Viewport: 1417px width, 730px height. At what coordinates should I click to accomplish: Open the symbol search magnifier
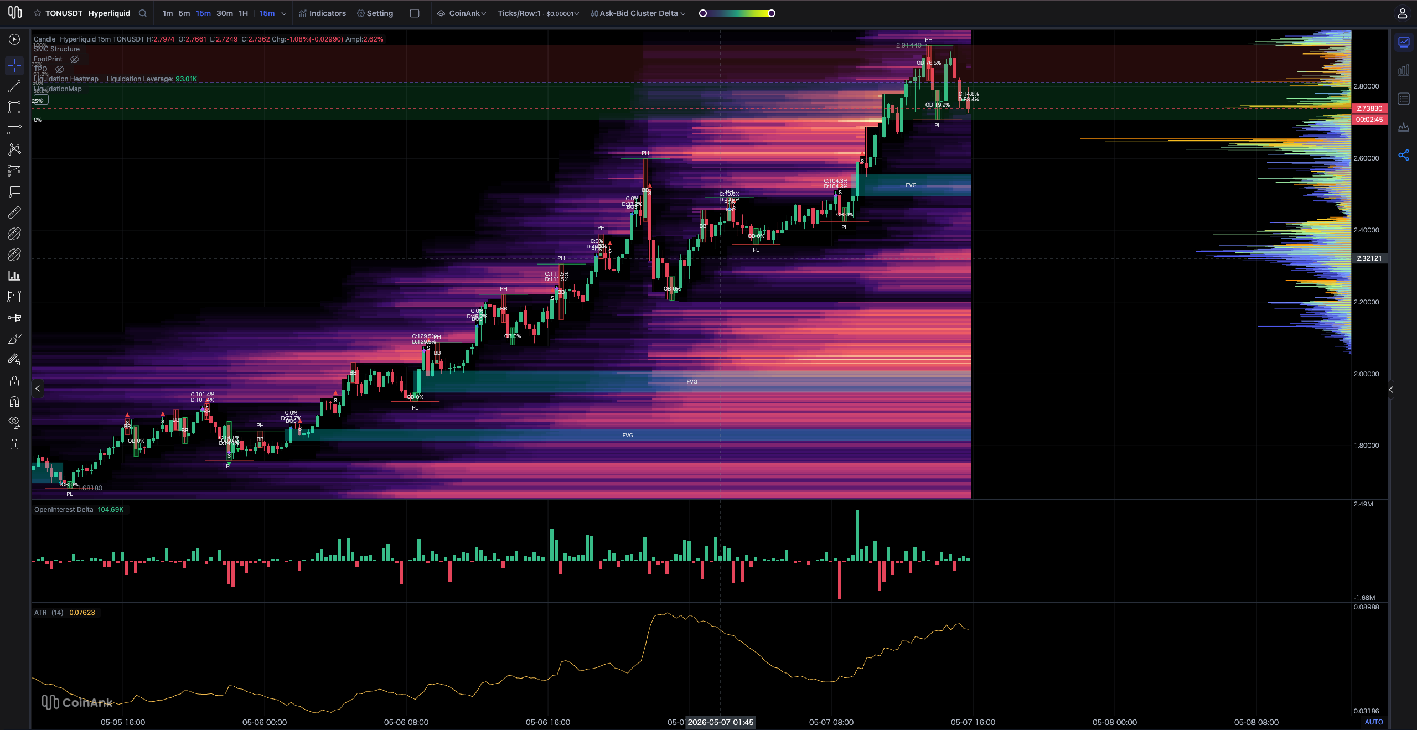pyautogui.click(x=143, y=13)
